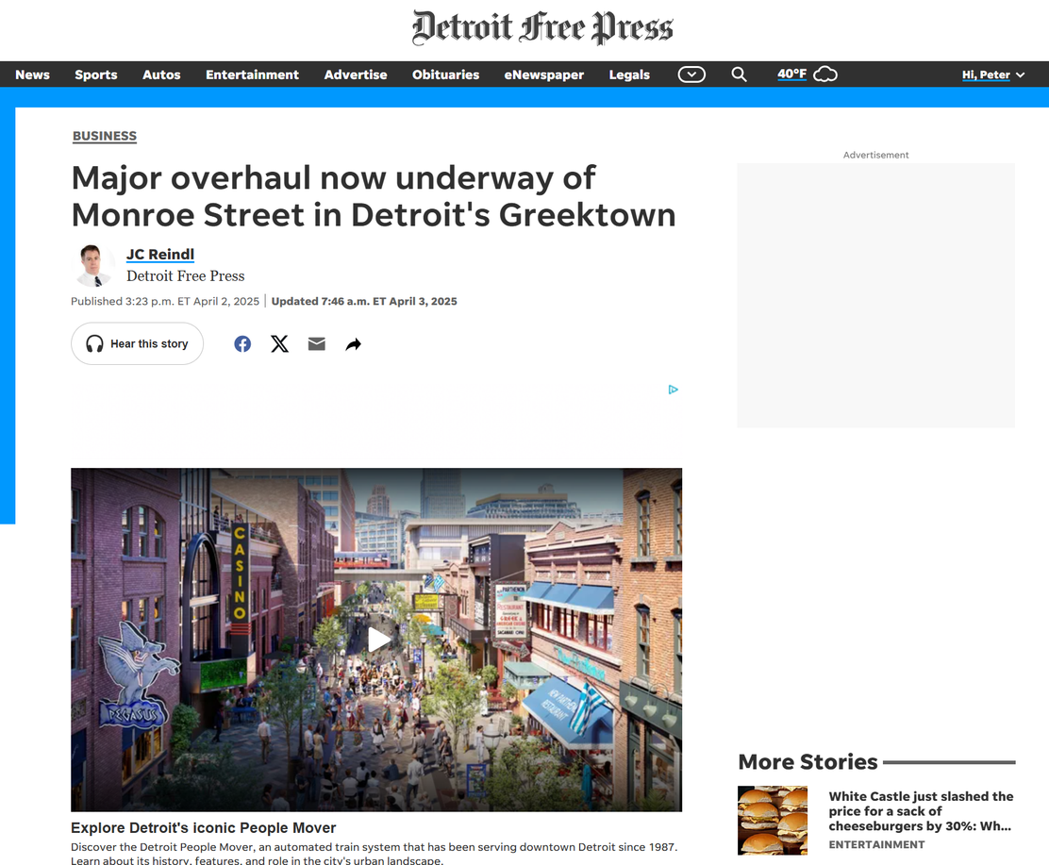Screen dimensions: 1049x865
Task: Click the article headline about Monroe Street
Action: coord(374,196)
